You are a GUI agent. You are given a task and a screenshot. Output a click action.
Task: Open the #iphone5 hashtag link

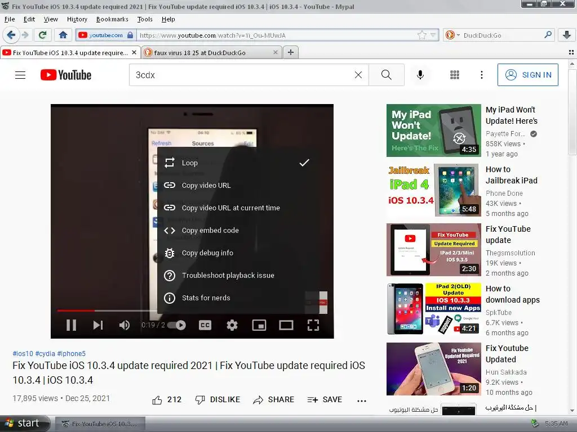[71, 353]
